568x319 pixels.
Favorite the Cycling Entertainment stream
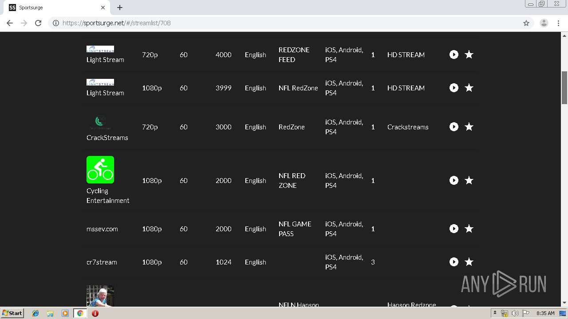(469, 180)
